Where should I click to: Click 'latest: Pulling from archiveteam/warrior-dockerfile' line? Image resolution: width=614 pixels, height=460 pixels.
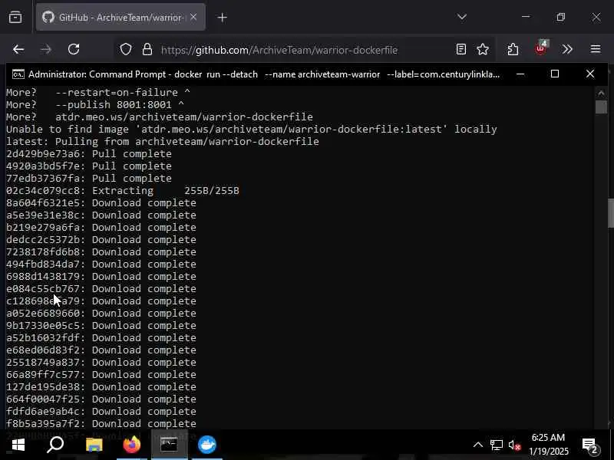tap(163, 141)
